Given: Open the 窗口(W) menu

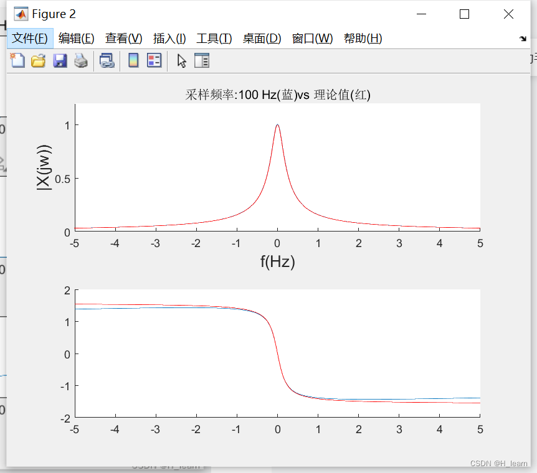Looking at the screenshot, I should pos(312,39).
